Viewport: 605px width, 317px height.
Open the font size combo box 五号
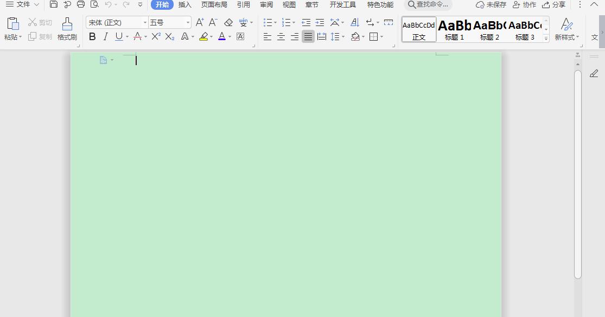170,22
